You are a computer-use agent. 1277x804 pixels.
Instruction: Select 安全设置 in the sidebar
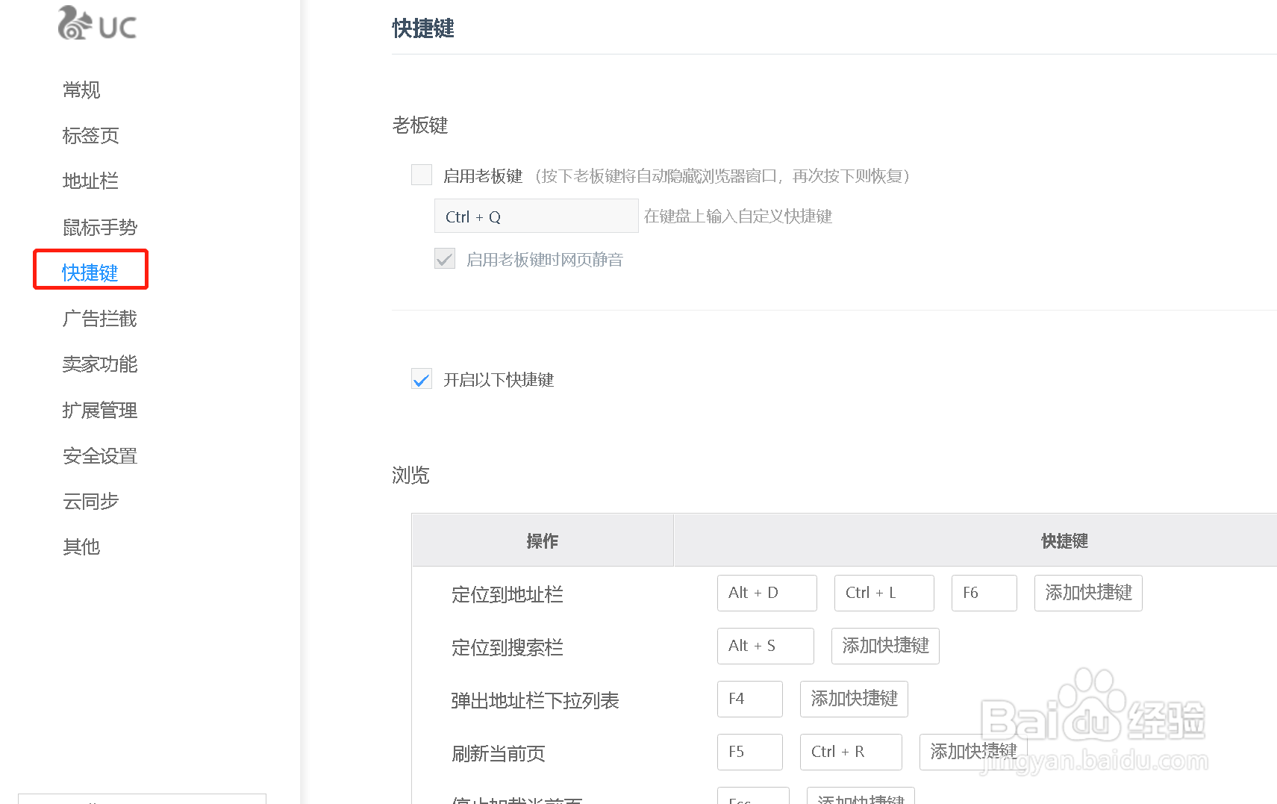pyautogui.click(x=99, y=455)
